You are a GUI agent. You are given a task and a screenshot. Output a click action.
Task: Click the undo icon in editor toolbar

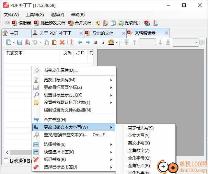(35, 42)
